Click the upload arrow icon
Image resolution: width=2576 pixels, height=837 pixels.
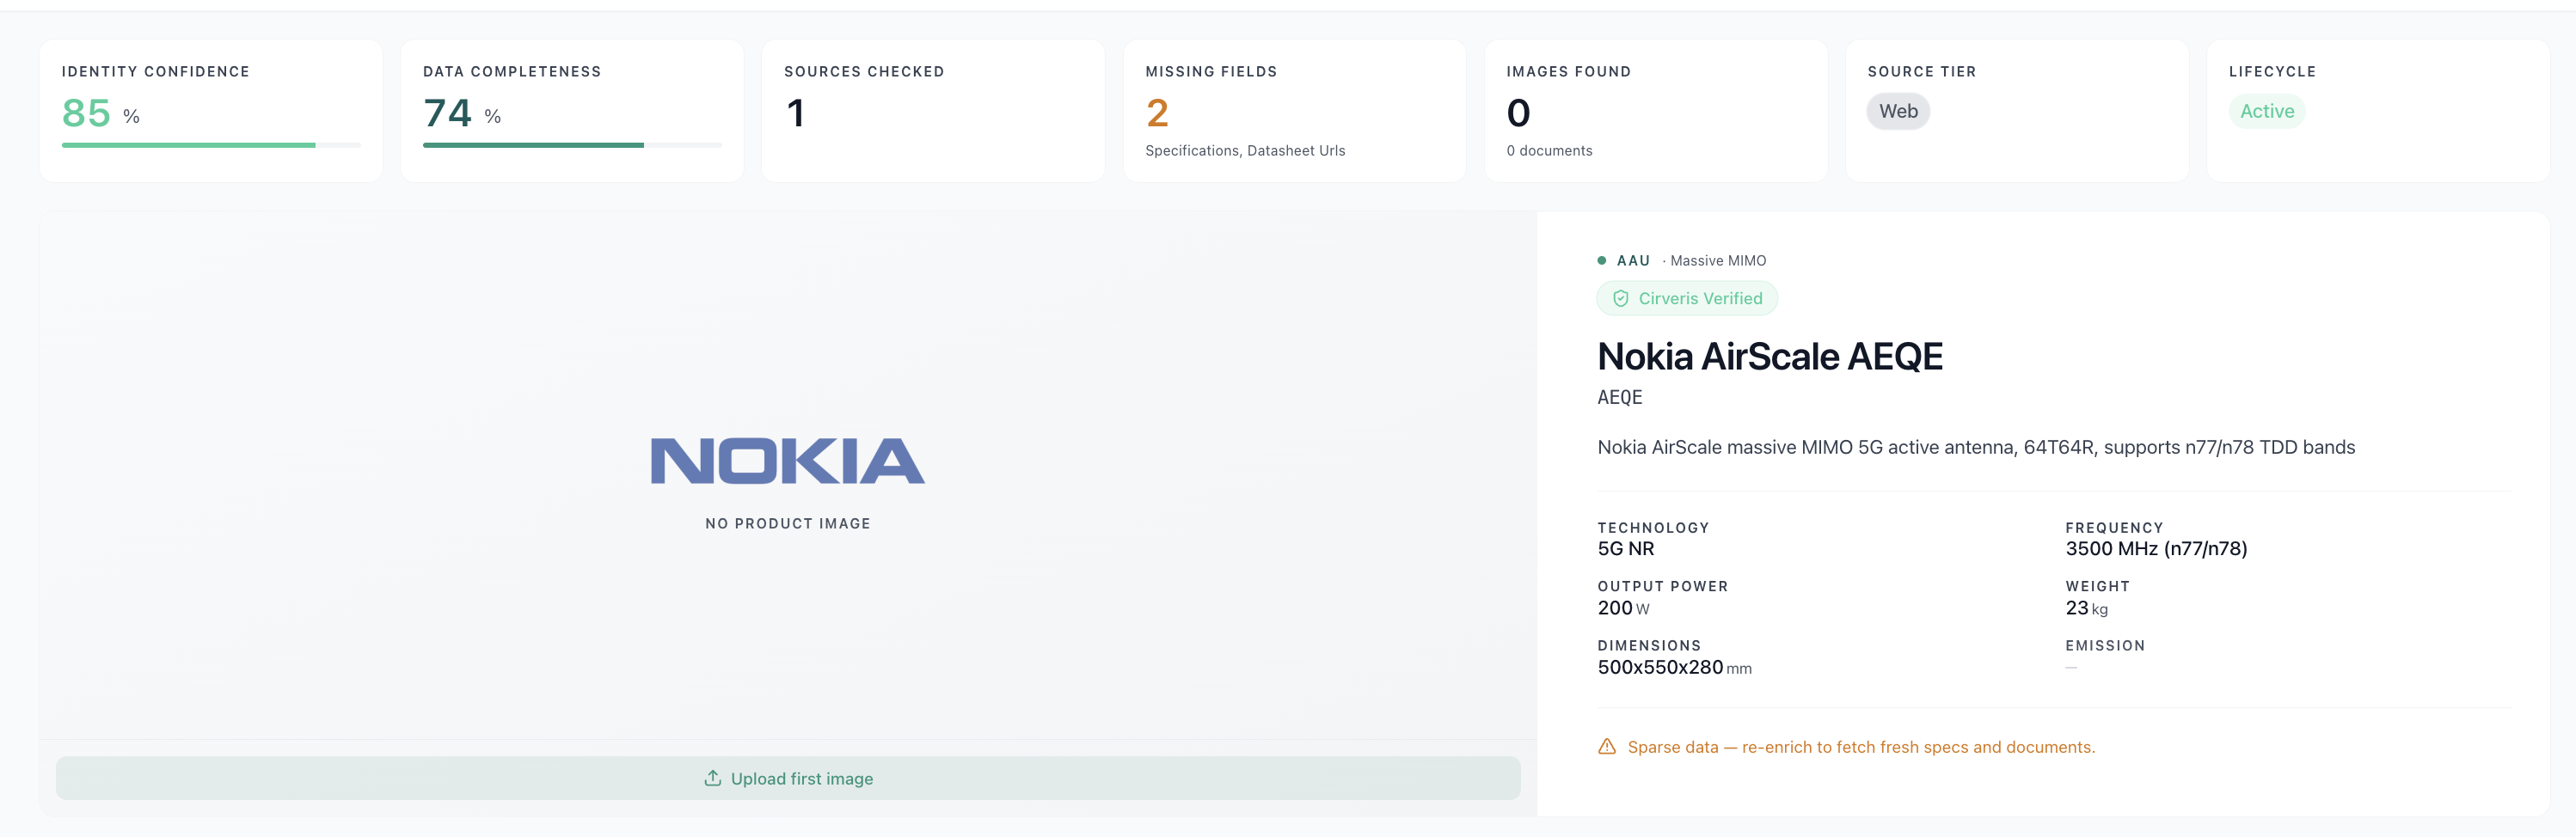click(x=712, y=778)
